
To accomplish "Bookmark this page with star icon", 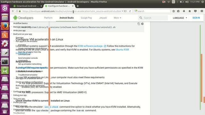I will pos(174,11).
